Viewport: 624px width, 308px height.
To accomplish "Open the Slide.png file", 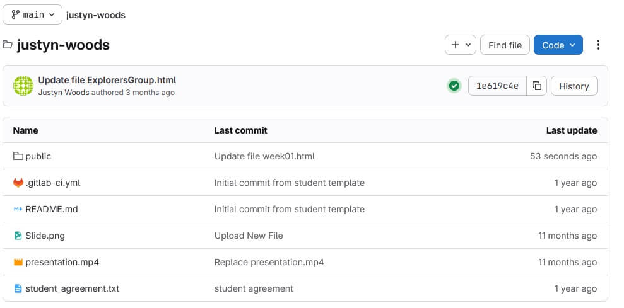I will pos(45,236).
